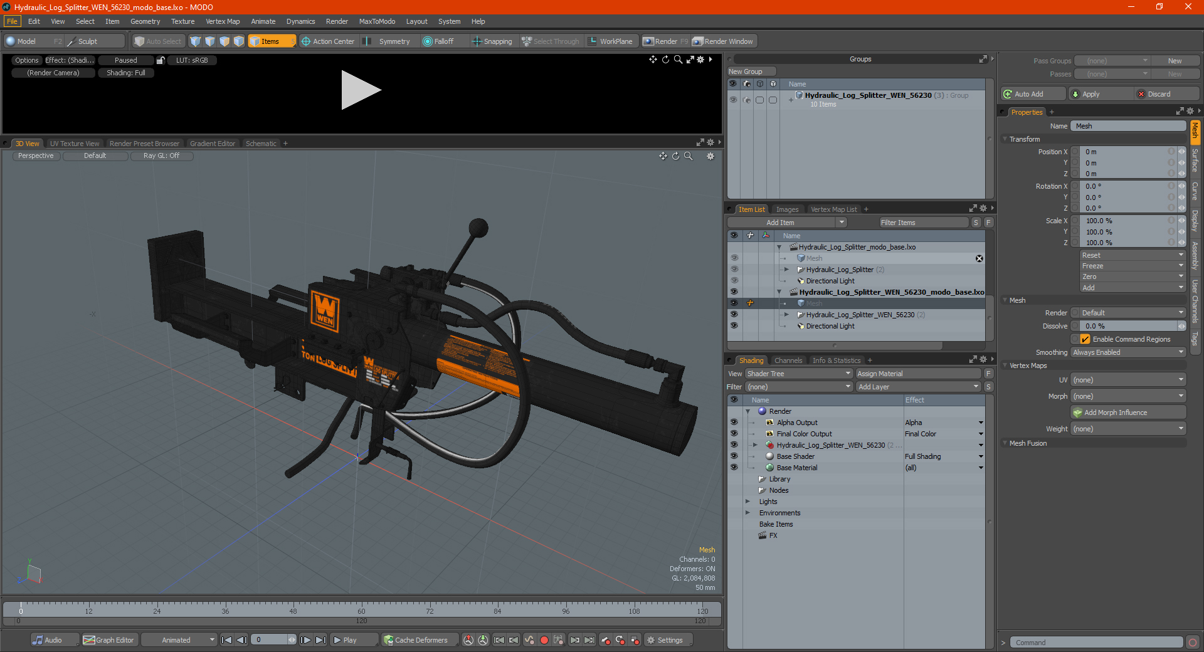Open Animated keying dropdown
Screen dimensions: 1204x652
pos(179,640)
